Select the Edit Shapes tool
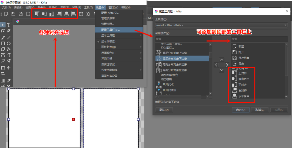 (x=3, y=31)
